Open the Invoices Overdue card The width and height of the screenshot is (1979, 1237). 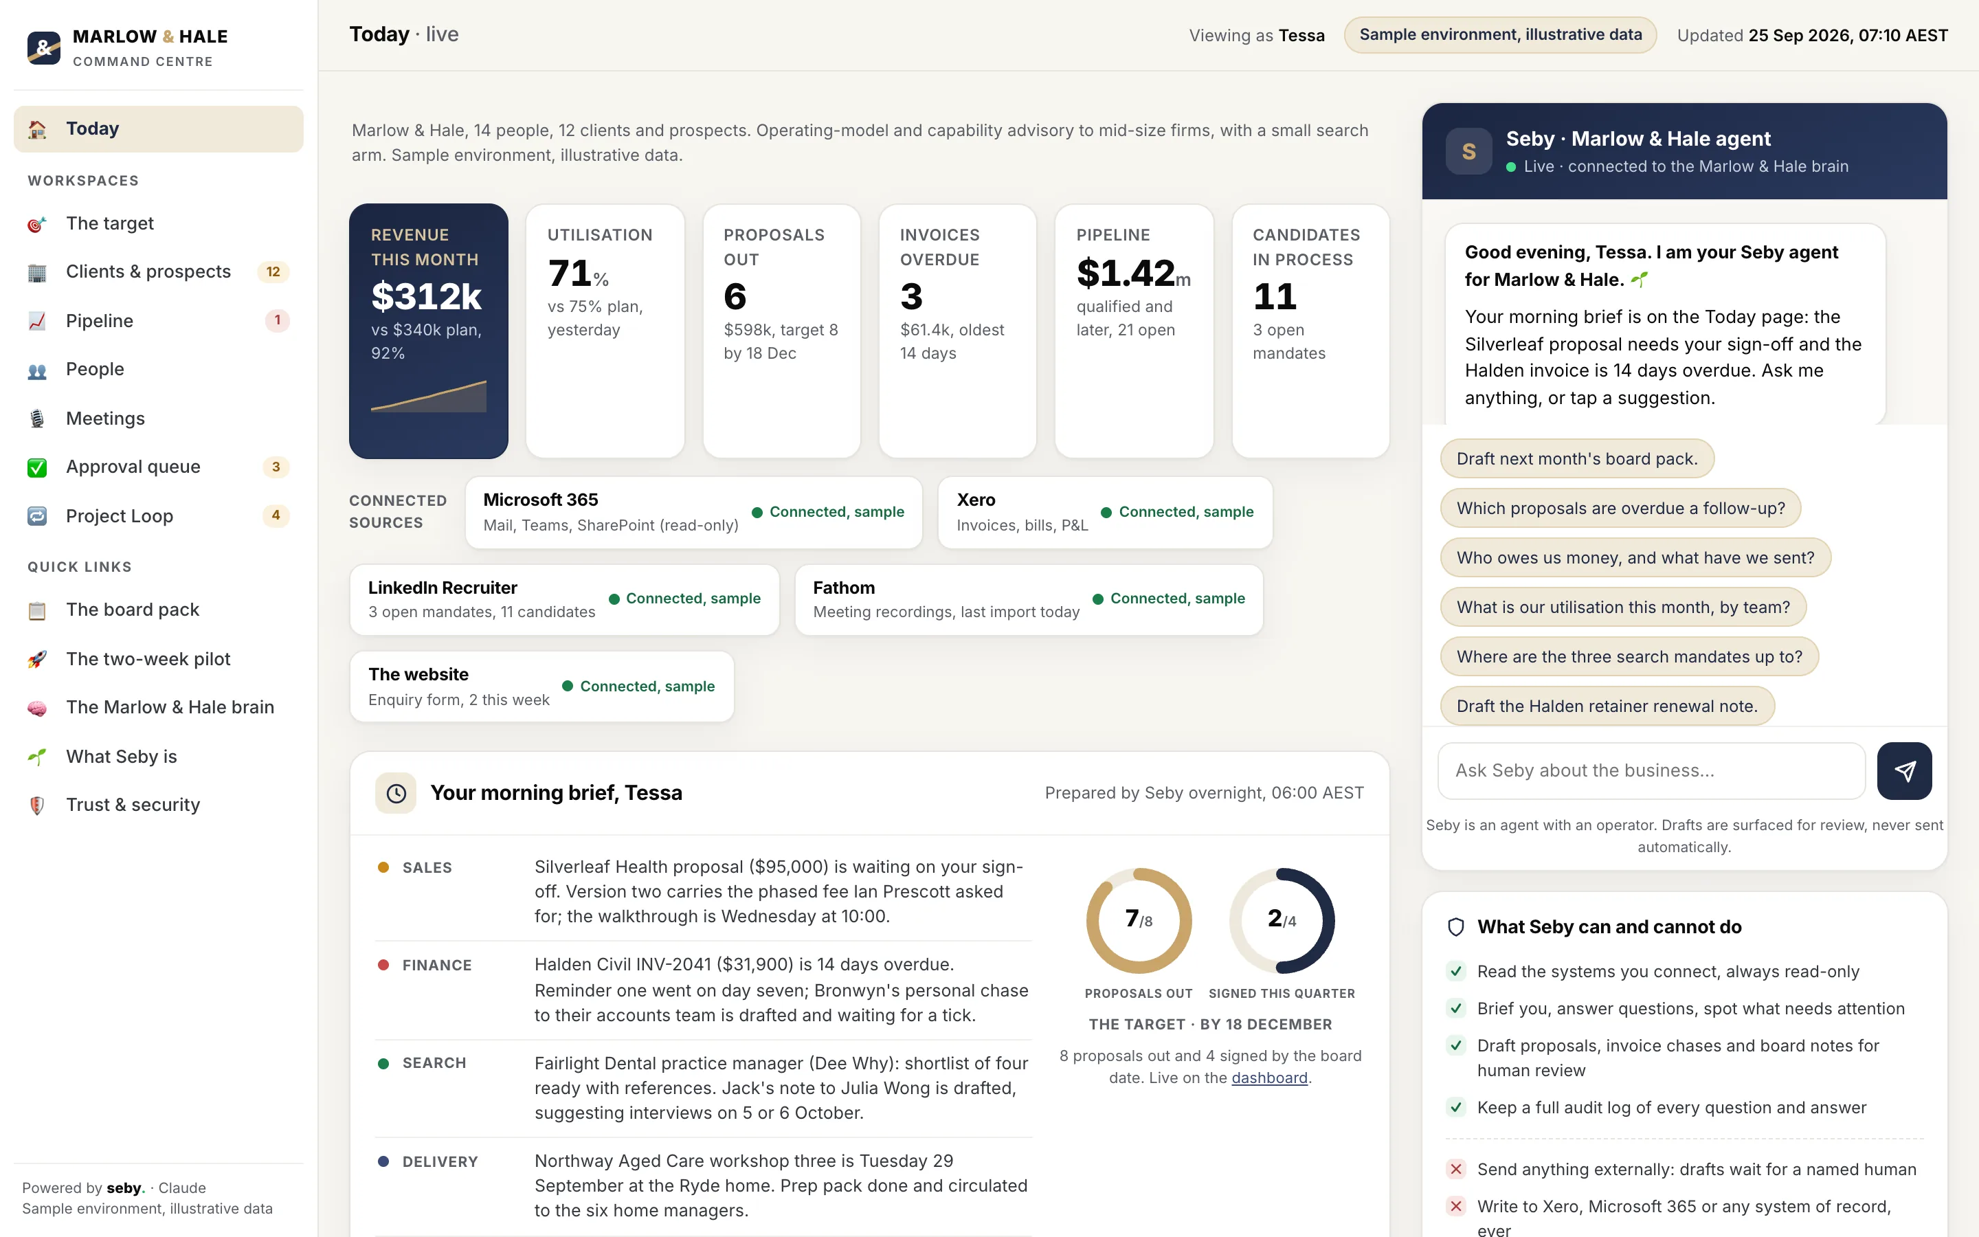click(x=957, y=331)
